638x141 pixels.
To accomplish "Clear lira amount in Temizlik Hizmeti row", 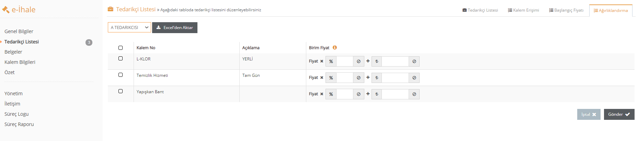I will pyautogui.click(x=414, y=78).
